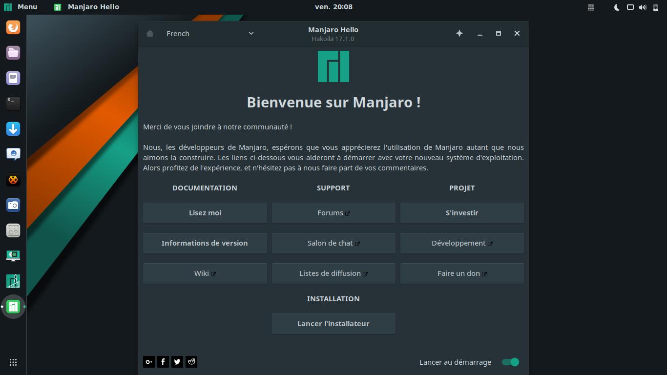Image resolution: width=667 pixels, height=375 pixels.
Task: Open the Reddit social icon
Action: [191, 362]
